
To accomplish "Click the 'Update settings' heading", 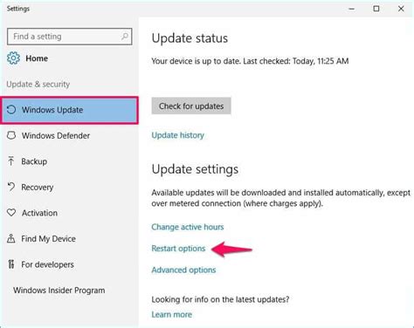I will (x=195, y=169).
